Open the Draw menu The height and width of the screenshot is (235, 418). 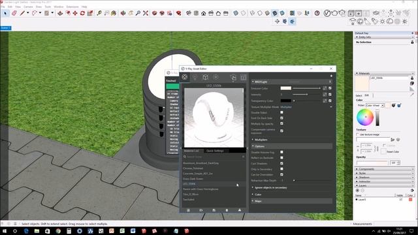tap(39, 7)
